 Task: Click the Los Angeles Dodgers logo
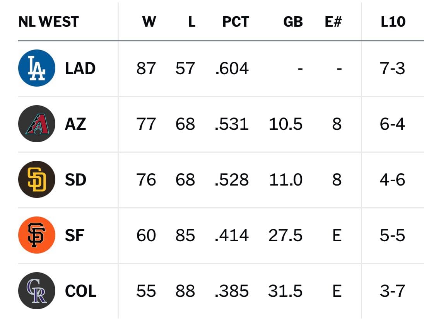point(37,68)
